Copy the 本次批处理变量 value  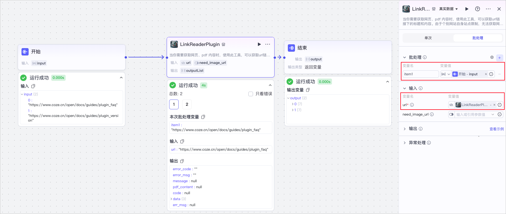point(203,117)
